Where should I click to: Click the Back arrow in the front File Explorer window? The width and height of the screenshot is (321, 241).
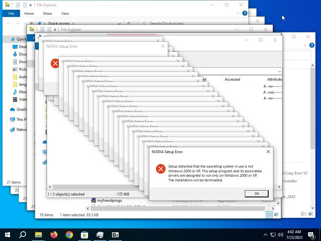click(x=8, y=23)
